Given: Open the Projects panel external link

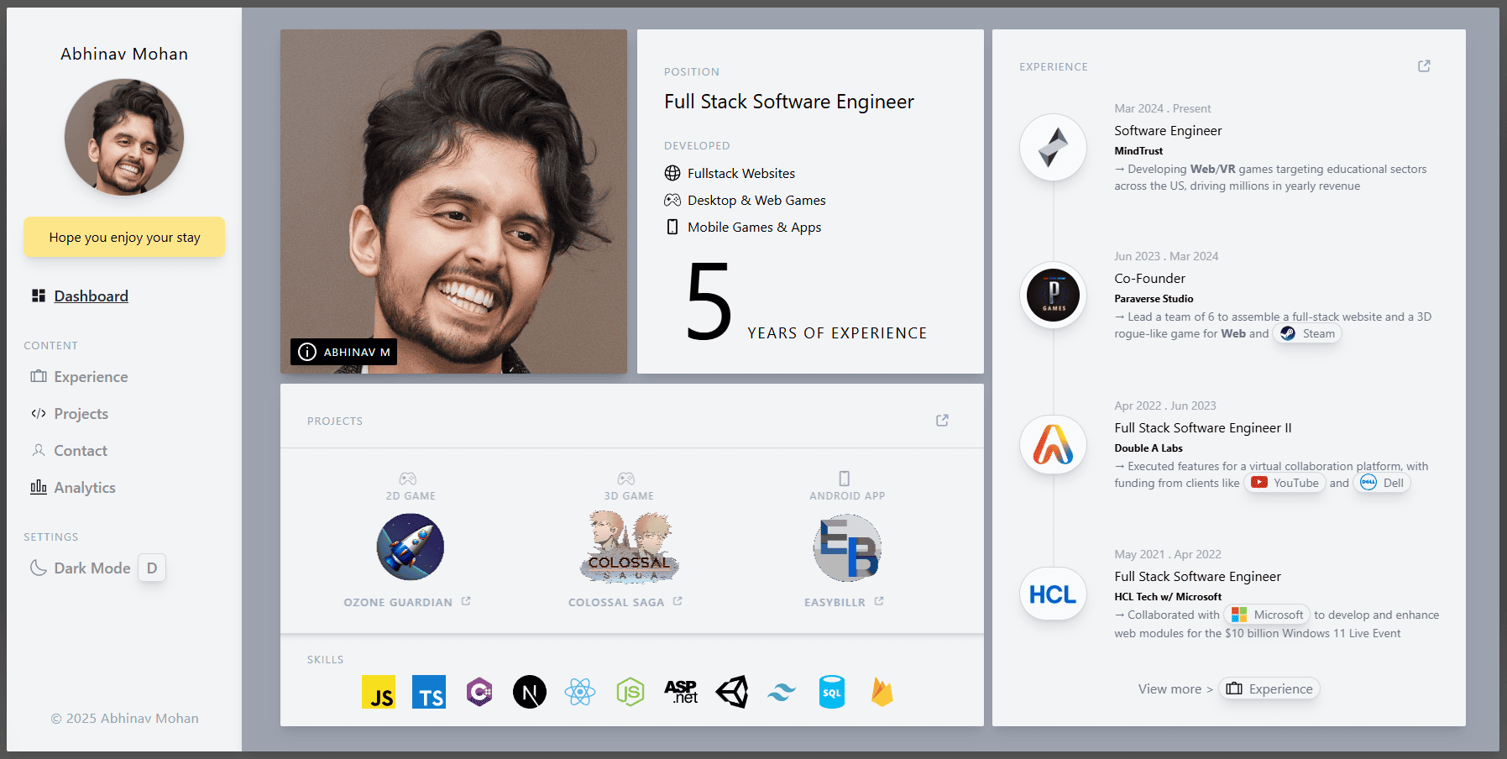Looking at the screenshot, I should (x=941, y=420).
